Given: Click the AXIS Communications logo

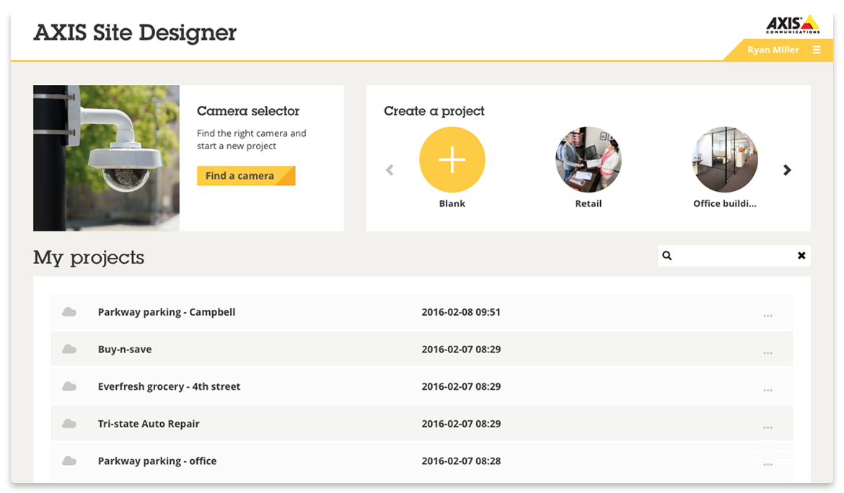Looking at the screenshot, I should [x=792, y=25].
